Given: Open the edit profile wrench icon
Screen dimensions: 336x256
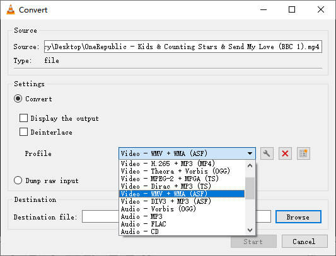Looking at the screenshot, I should point(267,153).
